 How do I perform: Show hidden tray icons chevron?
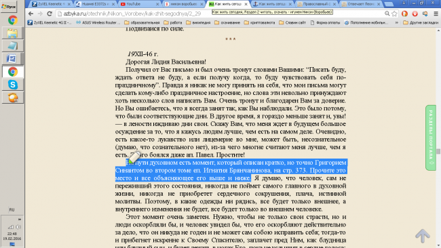[x=20, y=220]
